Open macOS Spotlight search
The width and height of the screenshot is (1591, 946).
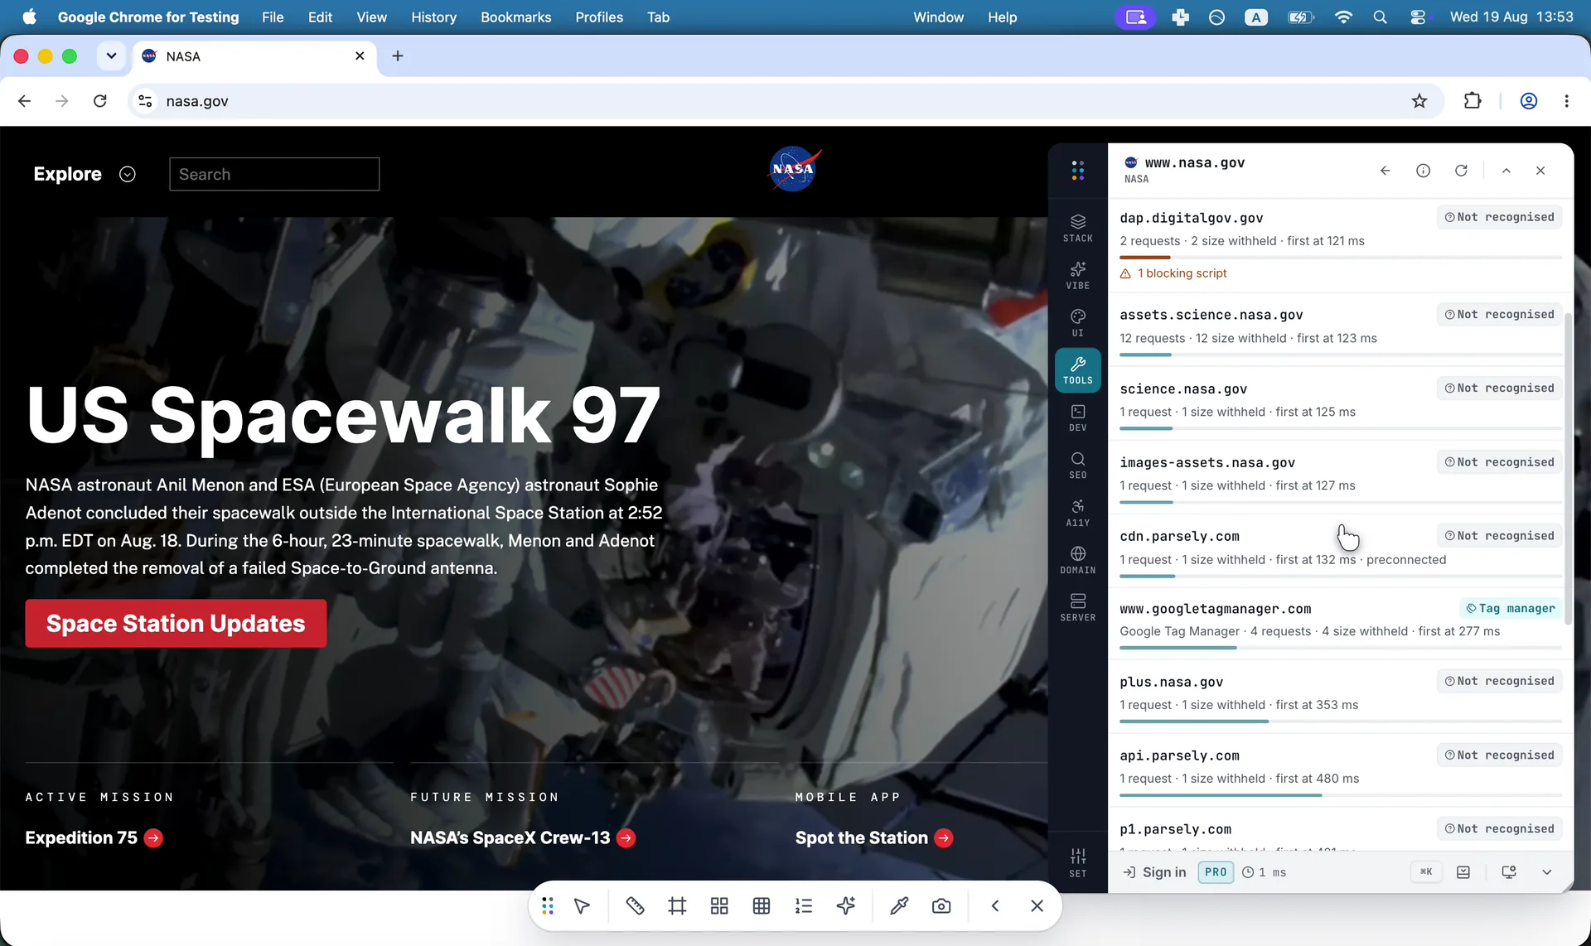(x=1380, y=17)
